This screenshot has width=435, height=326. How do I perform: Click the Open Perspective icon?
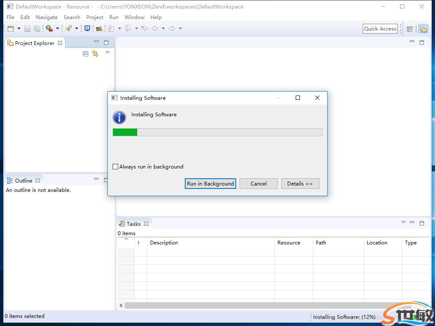coord(410,29)
